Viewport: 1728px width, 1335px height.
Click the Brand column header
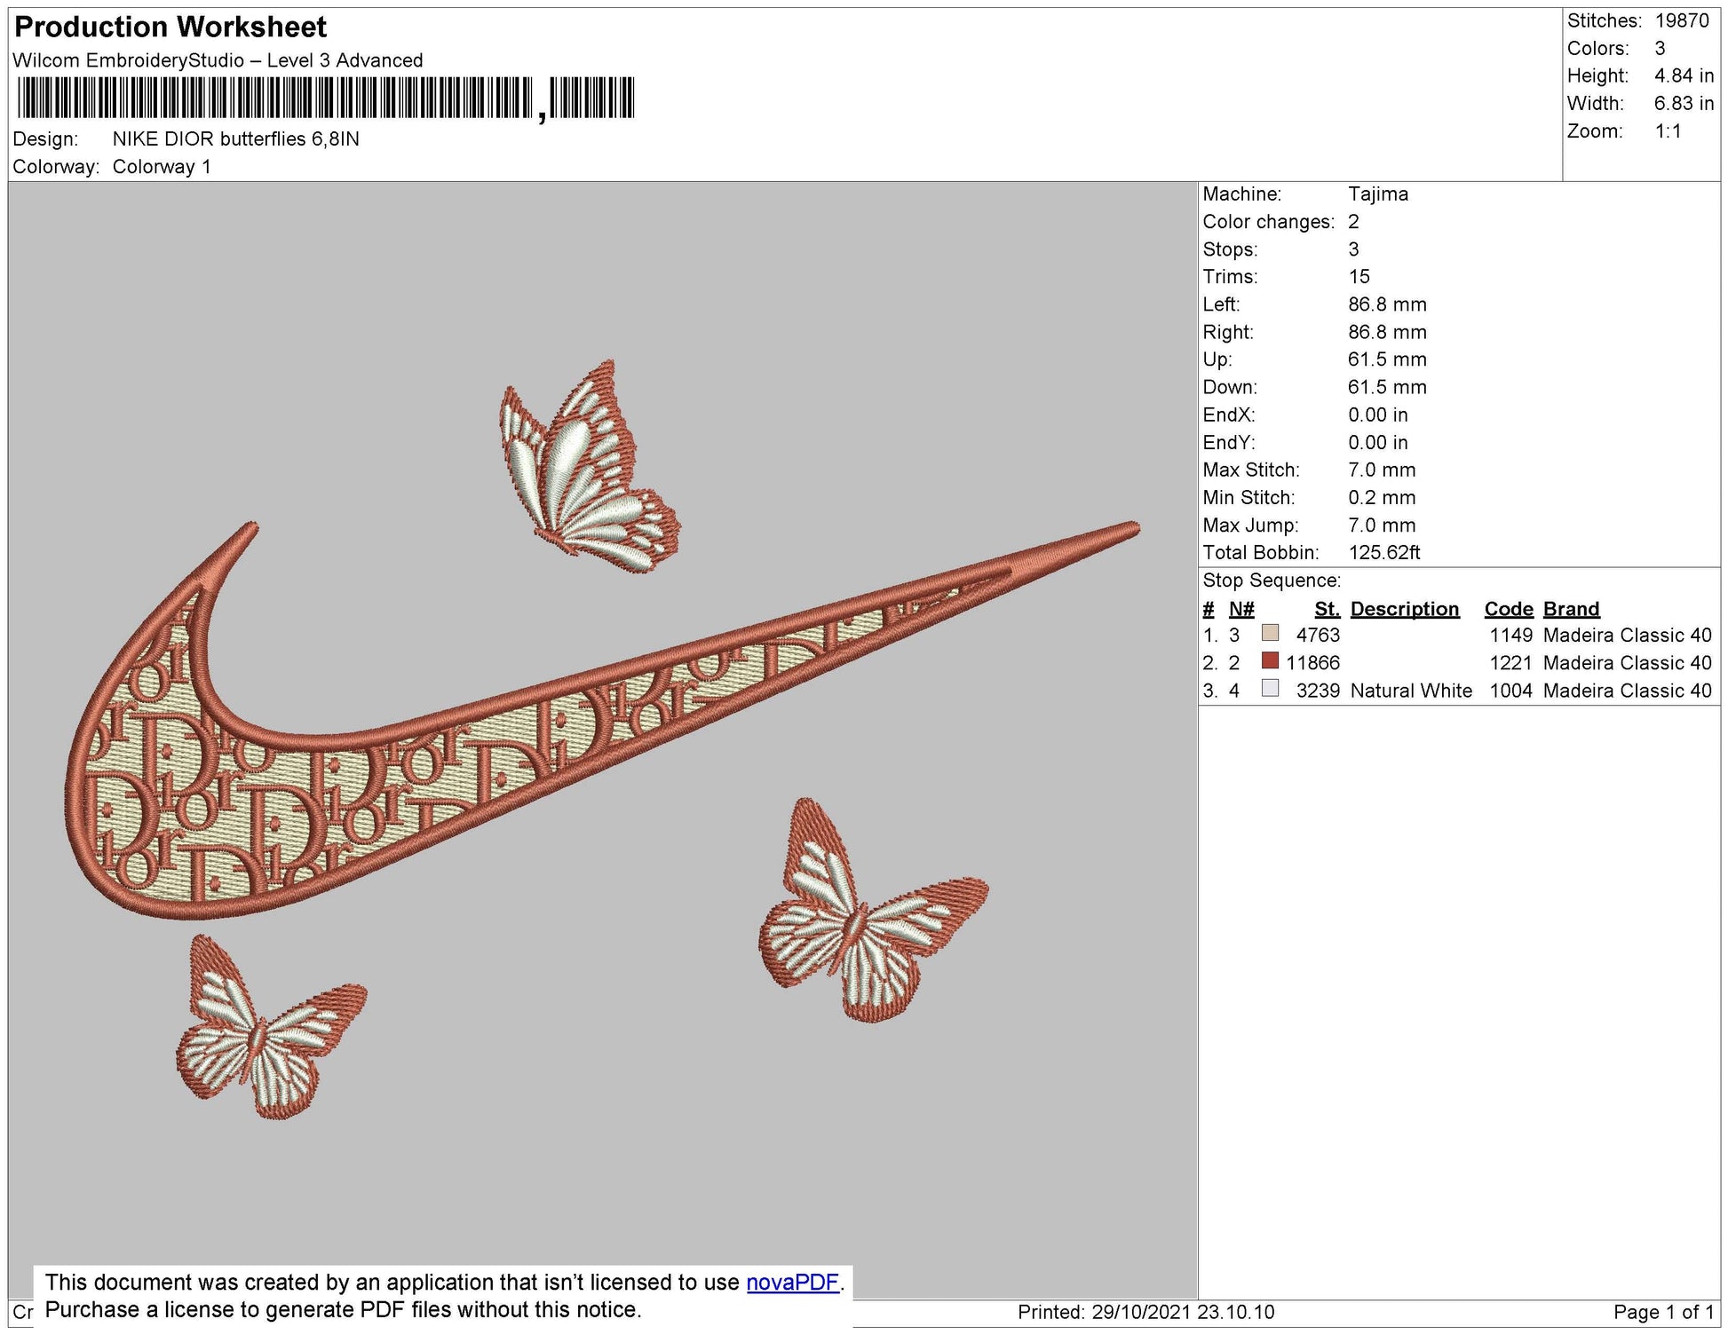[x=1571, y=609]
